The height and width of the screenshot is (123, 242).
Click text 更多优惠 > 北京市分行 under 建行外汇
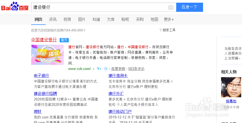[126, 99]
